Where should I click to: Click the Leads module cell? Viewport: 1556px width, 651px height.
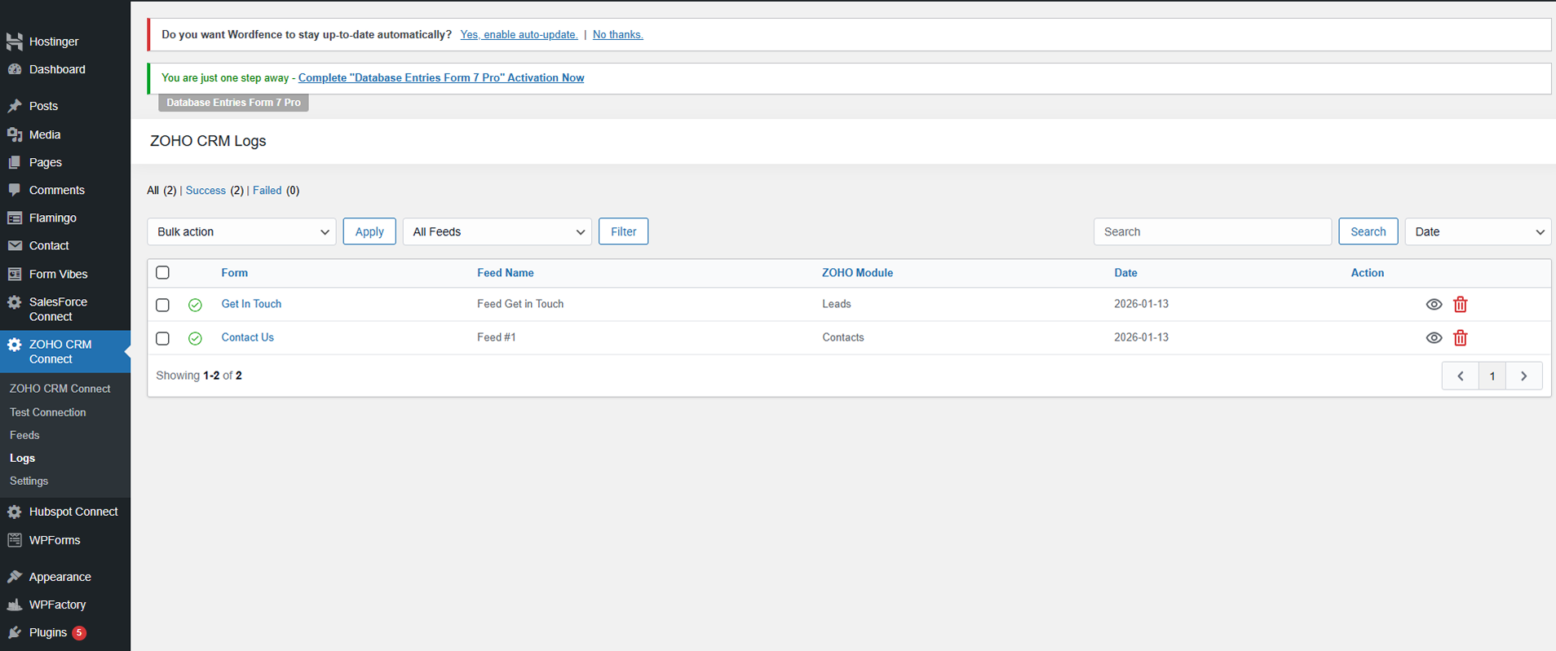[837, 304]
